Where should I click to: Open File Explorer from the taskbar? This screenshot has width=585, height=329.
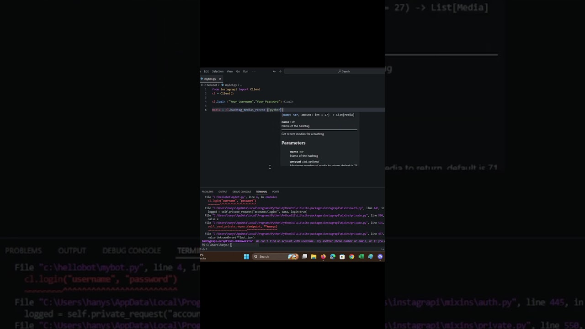[314, 256]
